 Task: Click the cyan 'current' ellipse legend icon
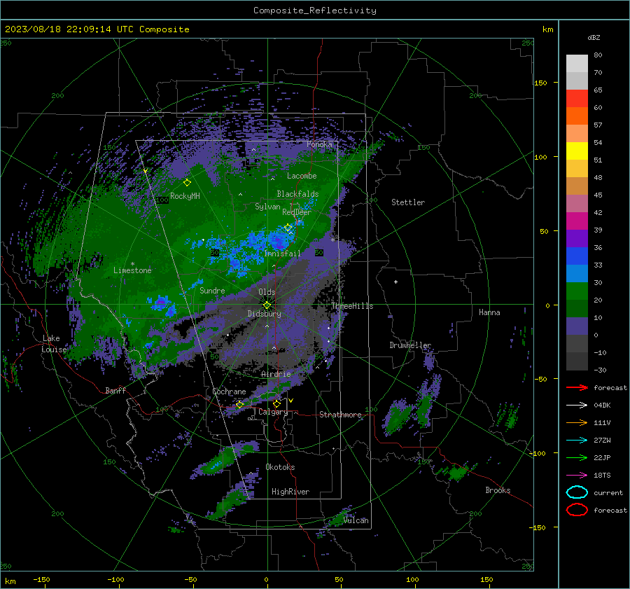click(577, 492)
